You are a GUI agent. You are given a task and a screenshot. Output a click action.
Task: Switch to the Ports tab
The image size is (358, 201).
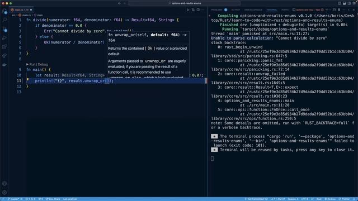pos(285,10)
